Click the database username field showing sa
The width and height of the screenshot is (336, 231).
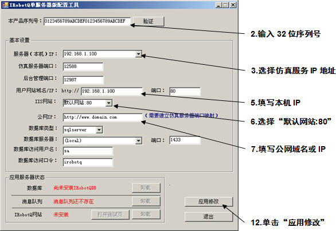pos(88,151)
